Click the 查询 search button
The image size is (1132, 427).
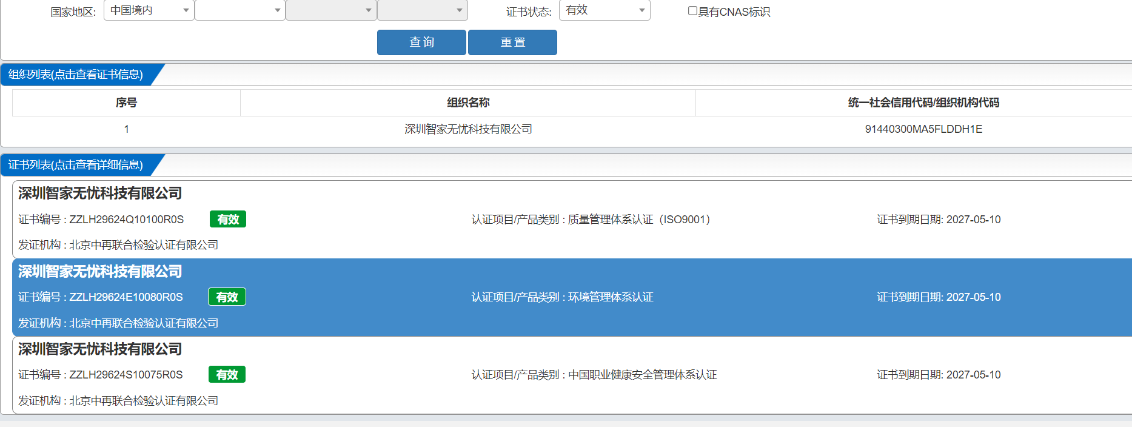click(x=421, y=42)
